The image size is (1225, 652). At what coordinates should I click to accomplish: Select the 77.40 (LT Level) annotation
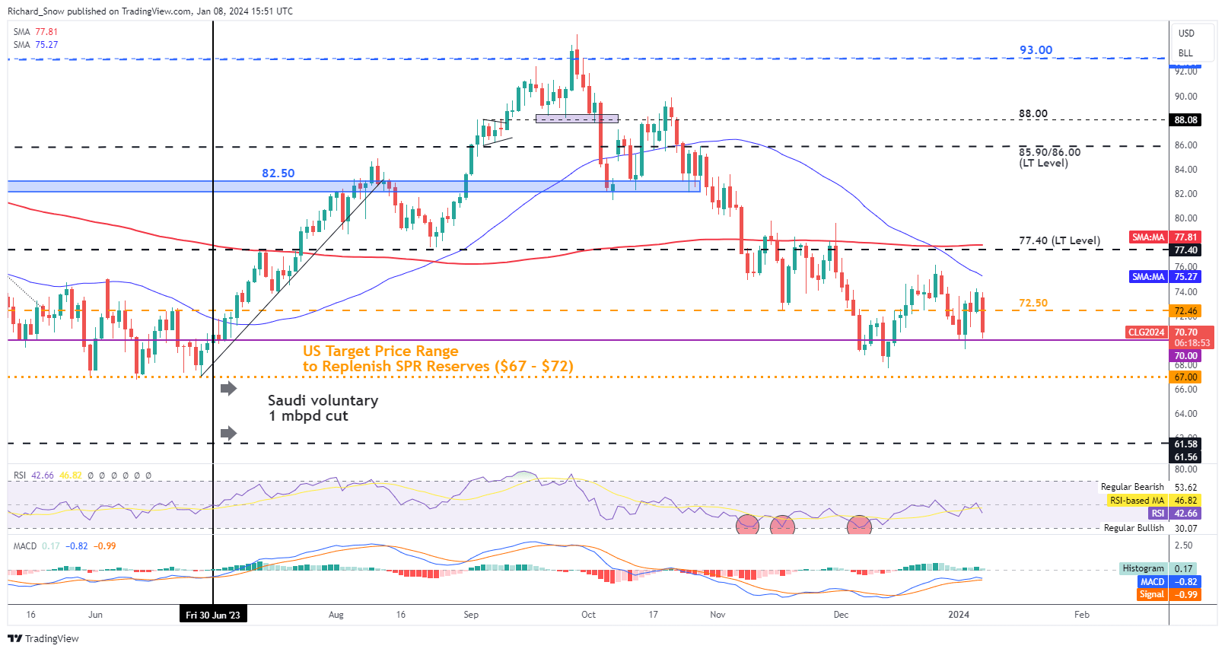coord(1059,241)
